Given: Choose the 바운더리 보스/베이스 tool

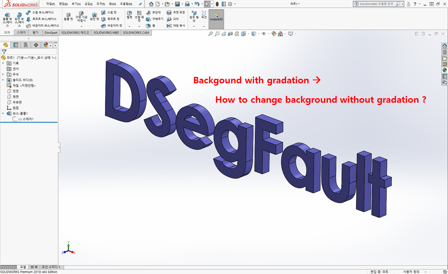Looking at the screenshot, I should tap(43, 25).
